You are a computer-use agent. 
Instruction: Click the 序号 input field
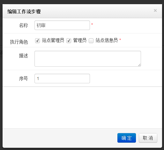62,79
